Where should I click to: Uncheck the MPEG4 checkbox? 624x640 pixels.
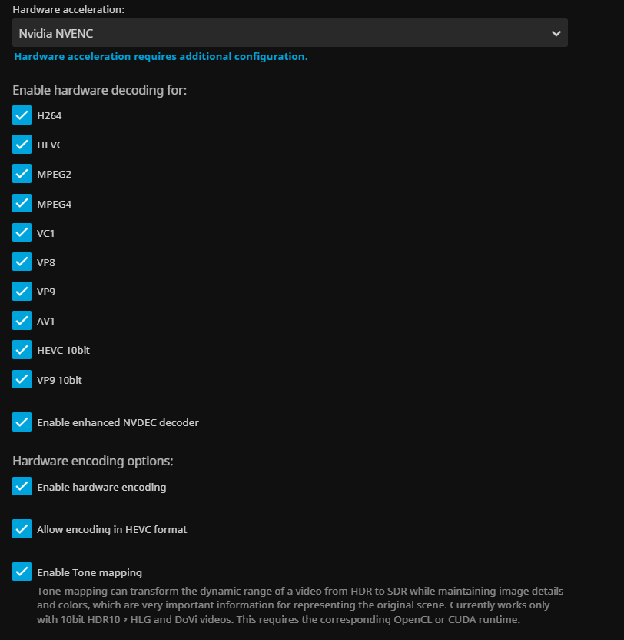(x=22, y=204)
